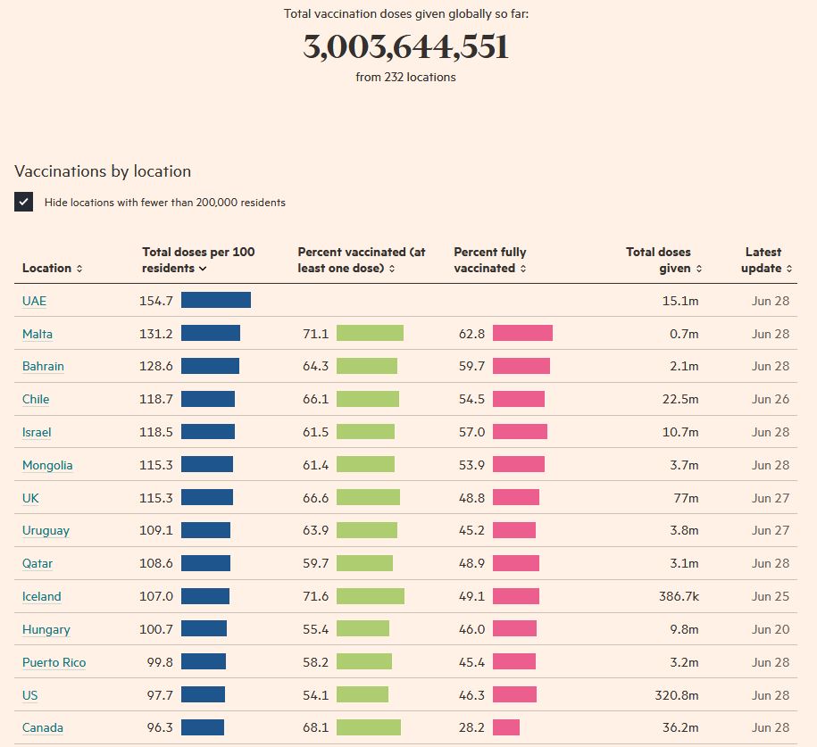This screenshot has width=817, height=747.
Task: Sort by Percent vaccinated at least one dose
Action: [x=392, y=269]
